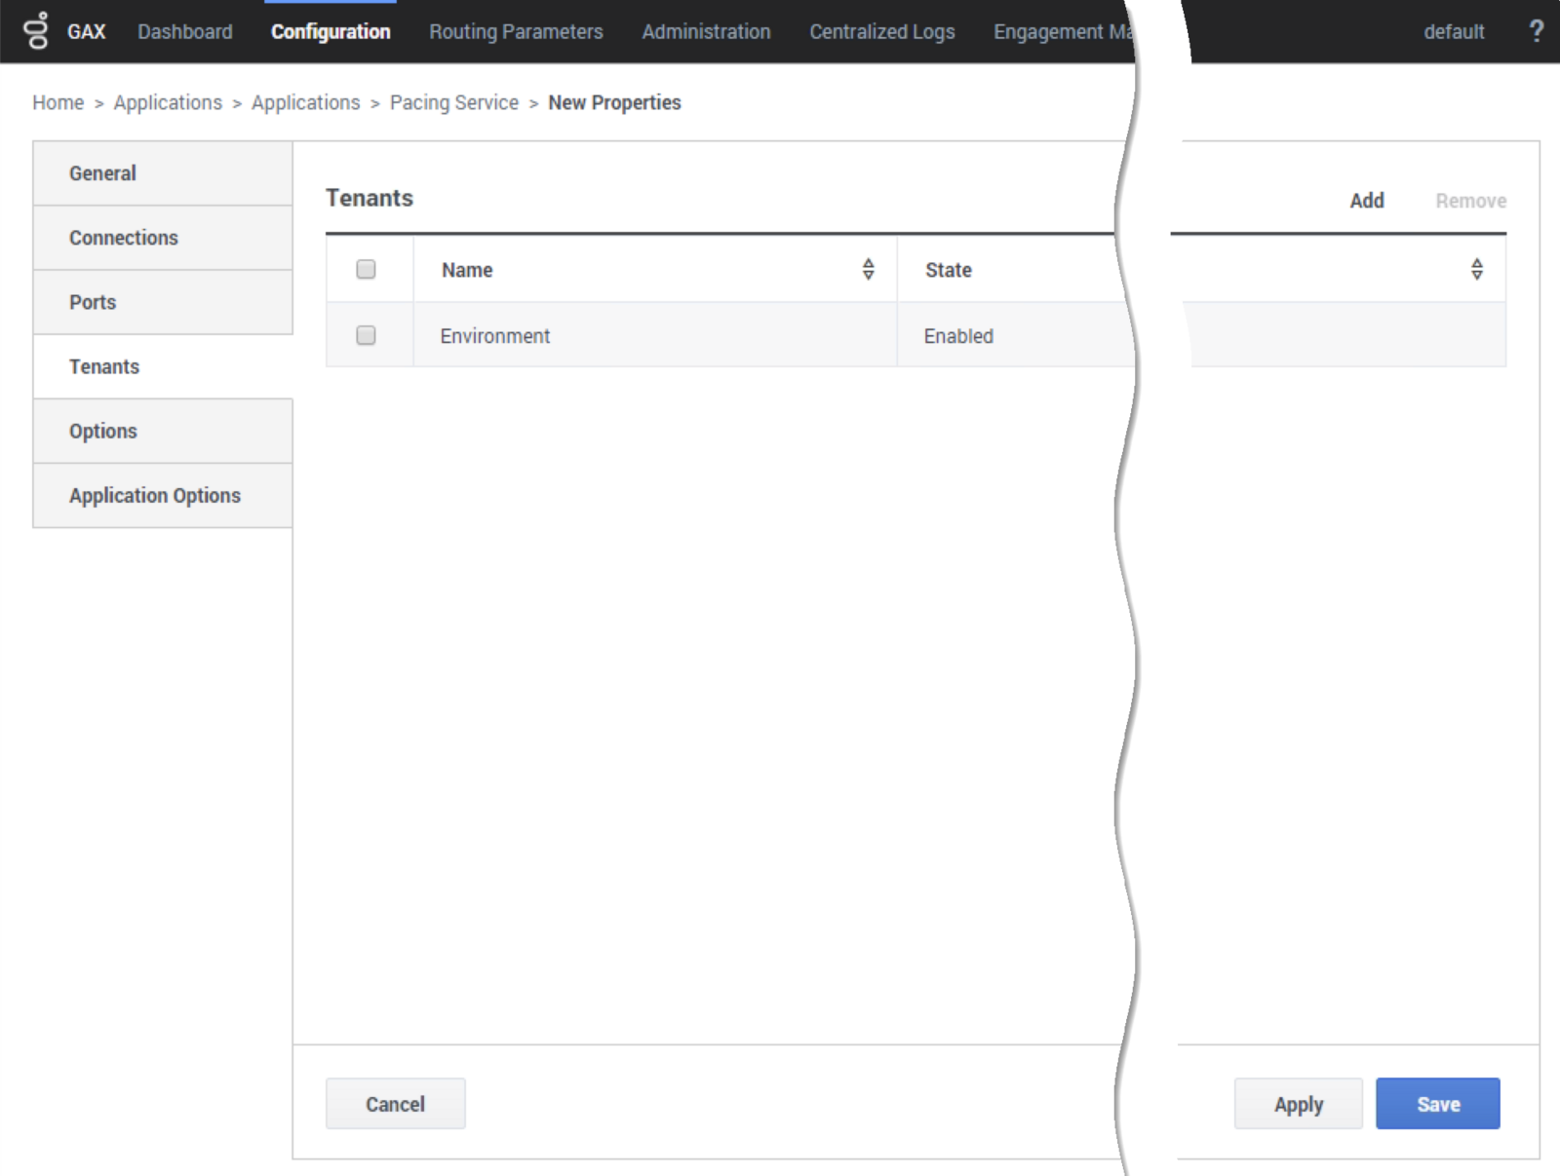Image resolution: width=1560 pixels, height=1176 pixels.
Task: Go to Pacing Service breadcrumb
Action: 454,102
